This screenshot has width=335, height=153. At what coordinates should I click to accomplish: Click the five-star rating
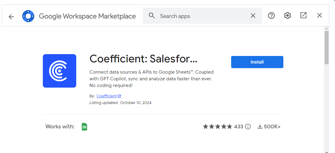217,127
